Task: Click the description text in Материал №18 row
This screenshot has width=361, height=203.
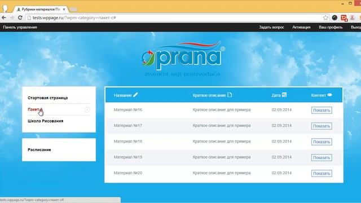Action: click(x=222, y=142)
